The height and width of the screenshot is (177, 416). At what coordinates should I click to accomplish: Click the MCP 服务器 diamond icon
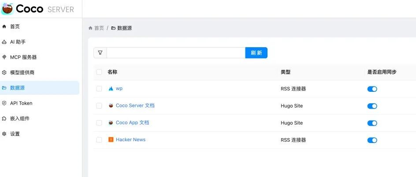pyautogui.click(x=4, y=57)
